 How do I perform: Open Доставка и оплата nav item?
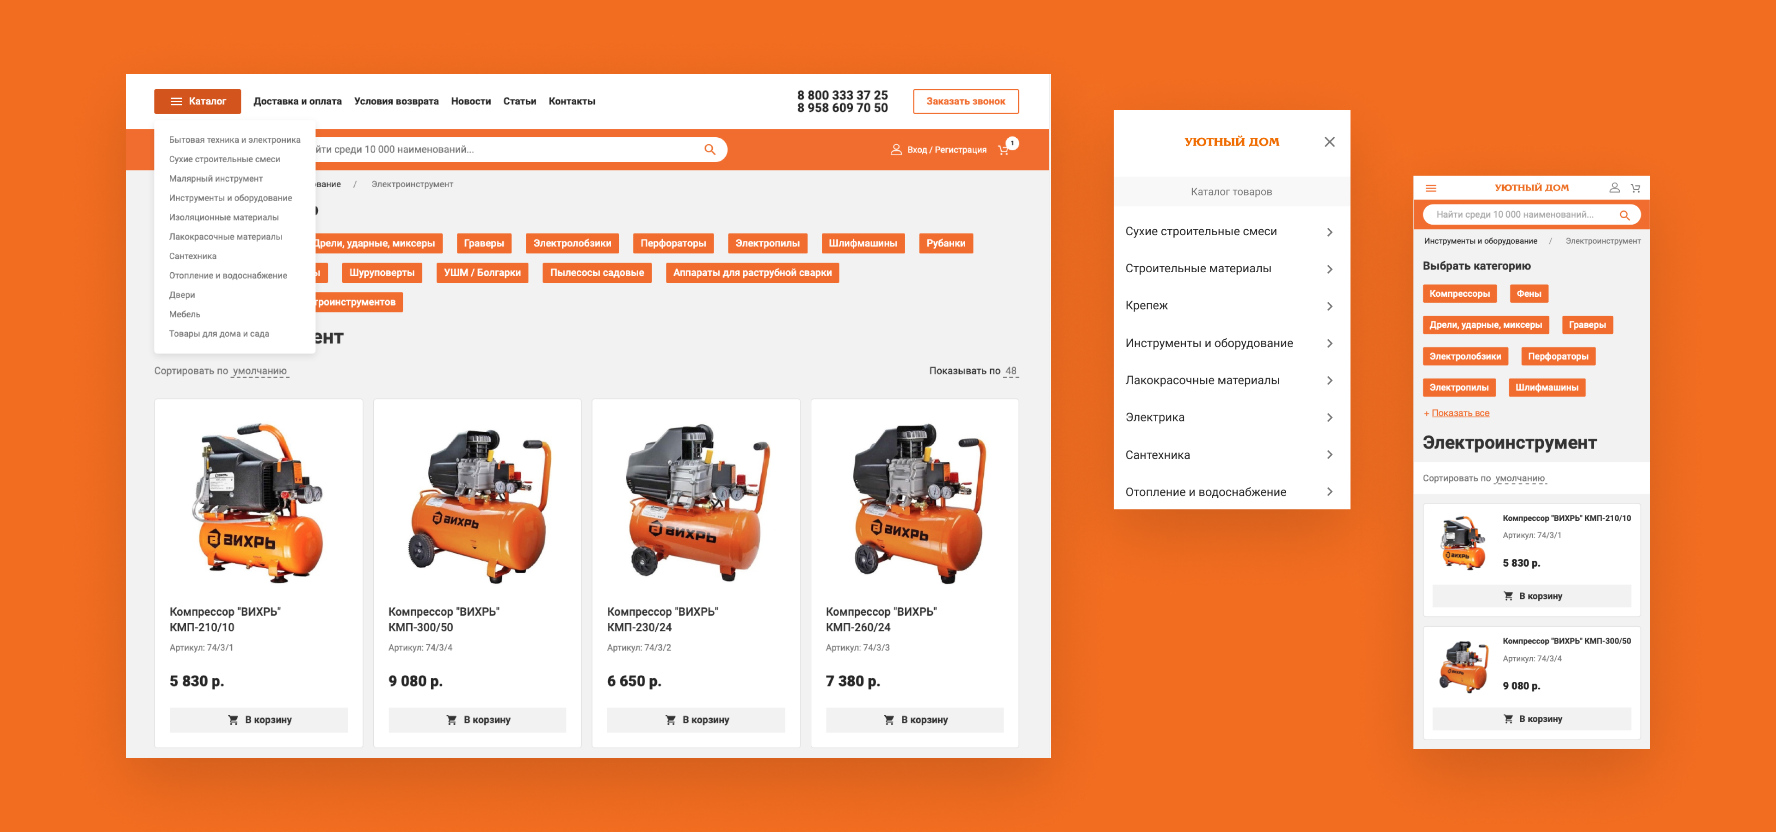(x=297, y=101)
